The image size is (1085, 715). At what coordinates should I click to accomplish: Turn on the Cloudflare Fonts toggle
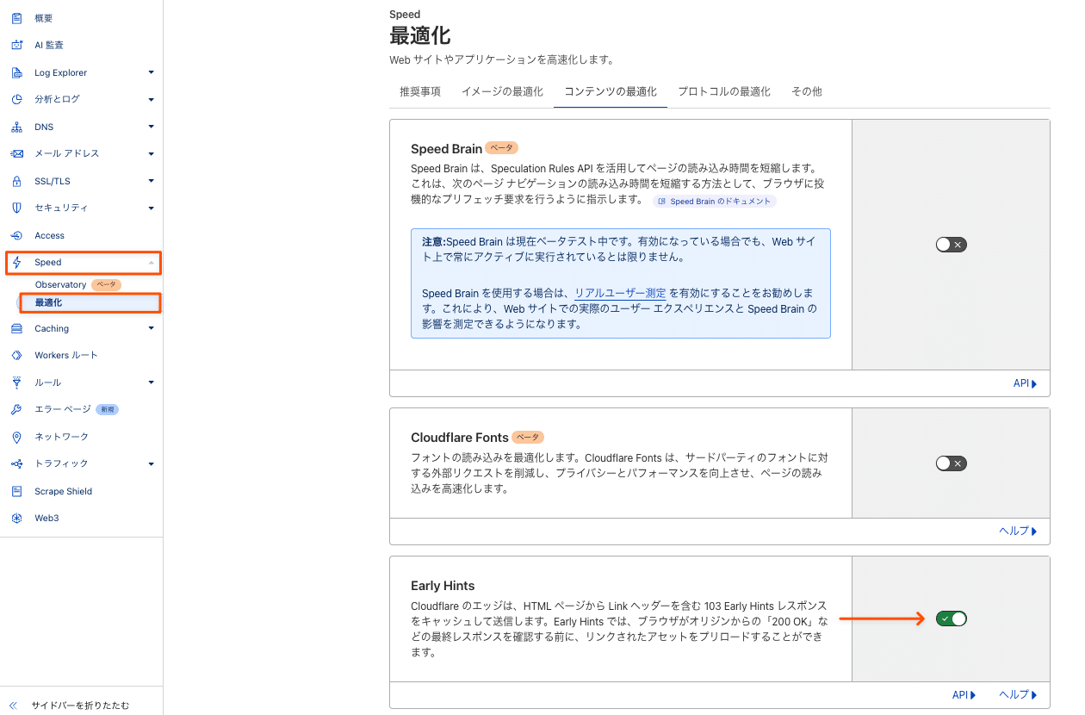click(x=951, y=463)
